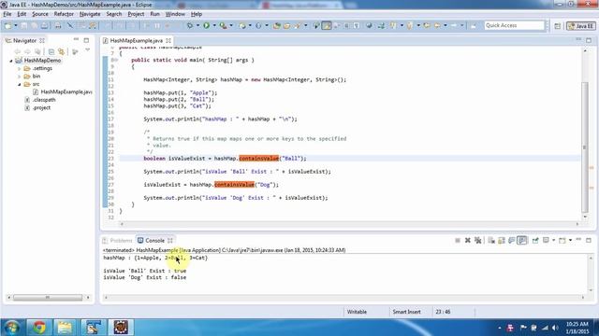Click the Quick Access search field

[514, 25]
